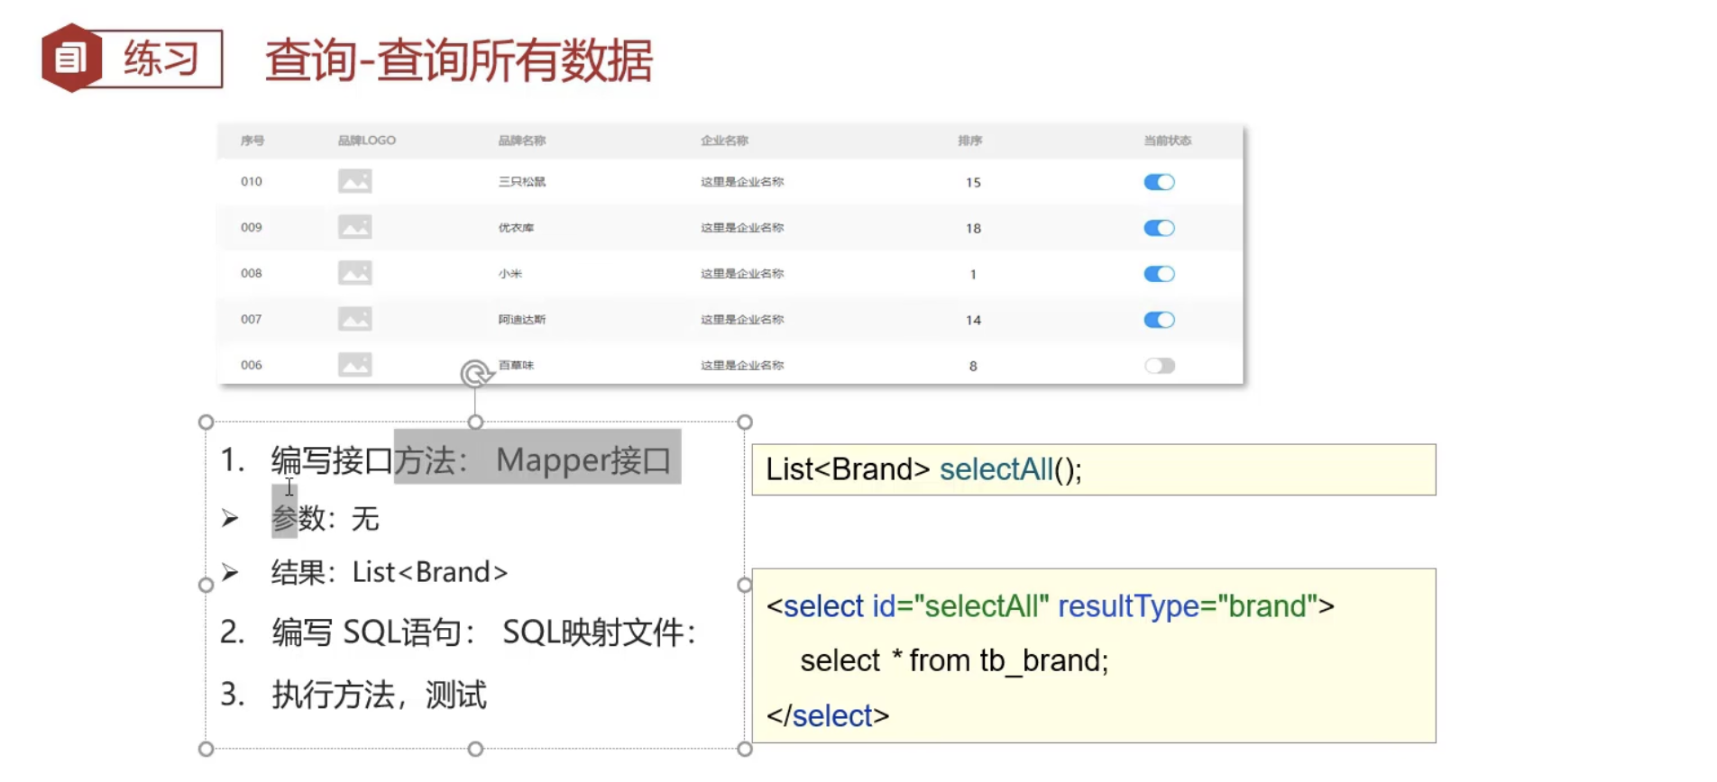Screen dimensions: 1717x782
Task: Click the red practice document icon
Action: (x=71, y=59)
